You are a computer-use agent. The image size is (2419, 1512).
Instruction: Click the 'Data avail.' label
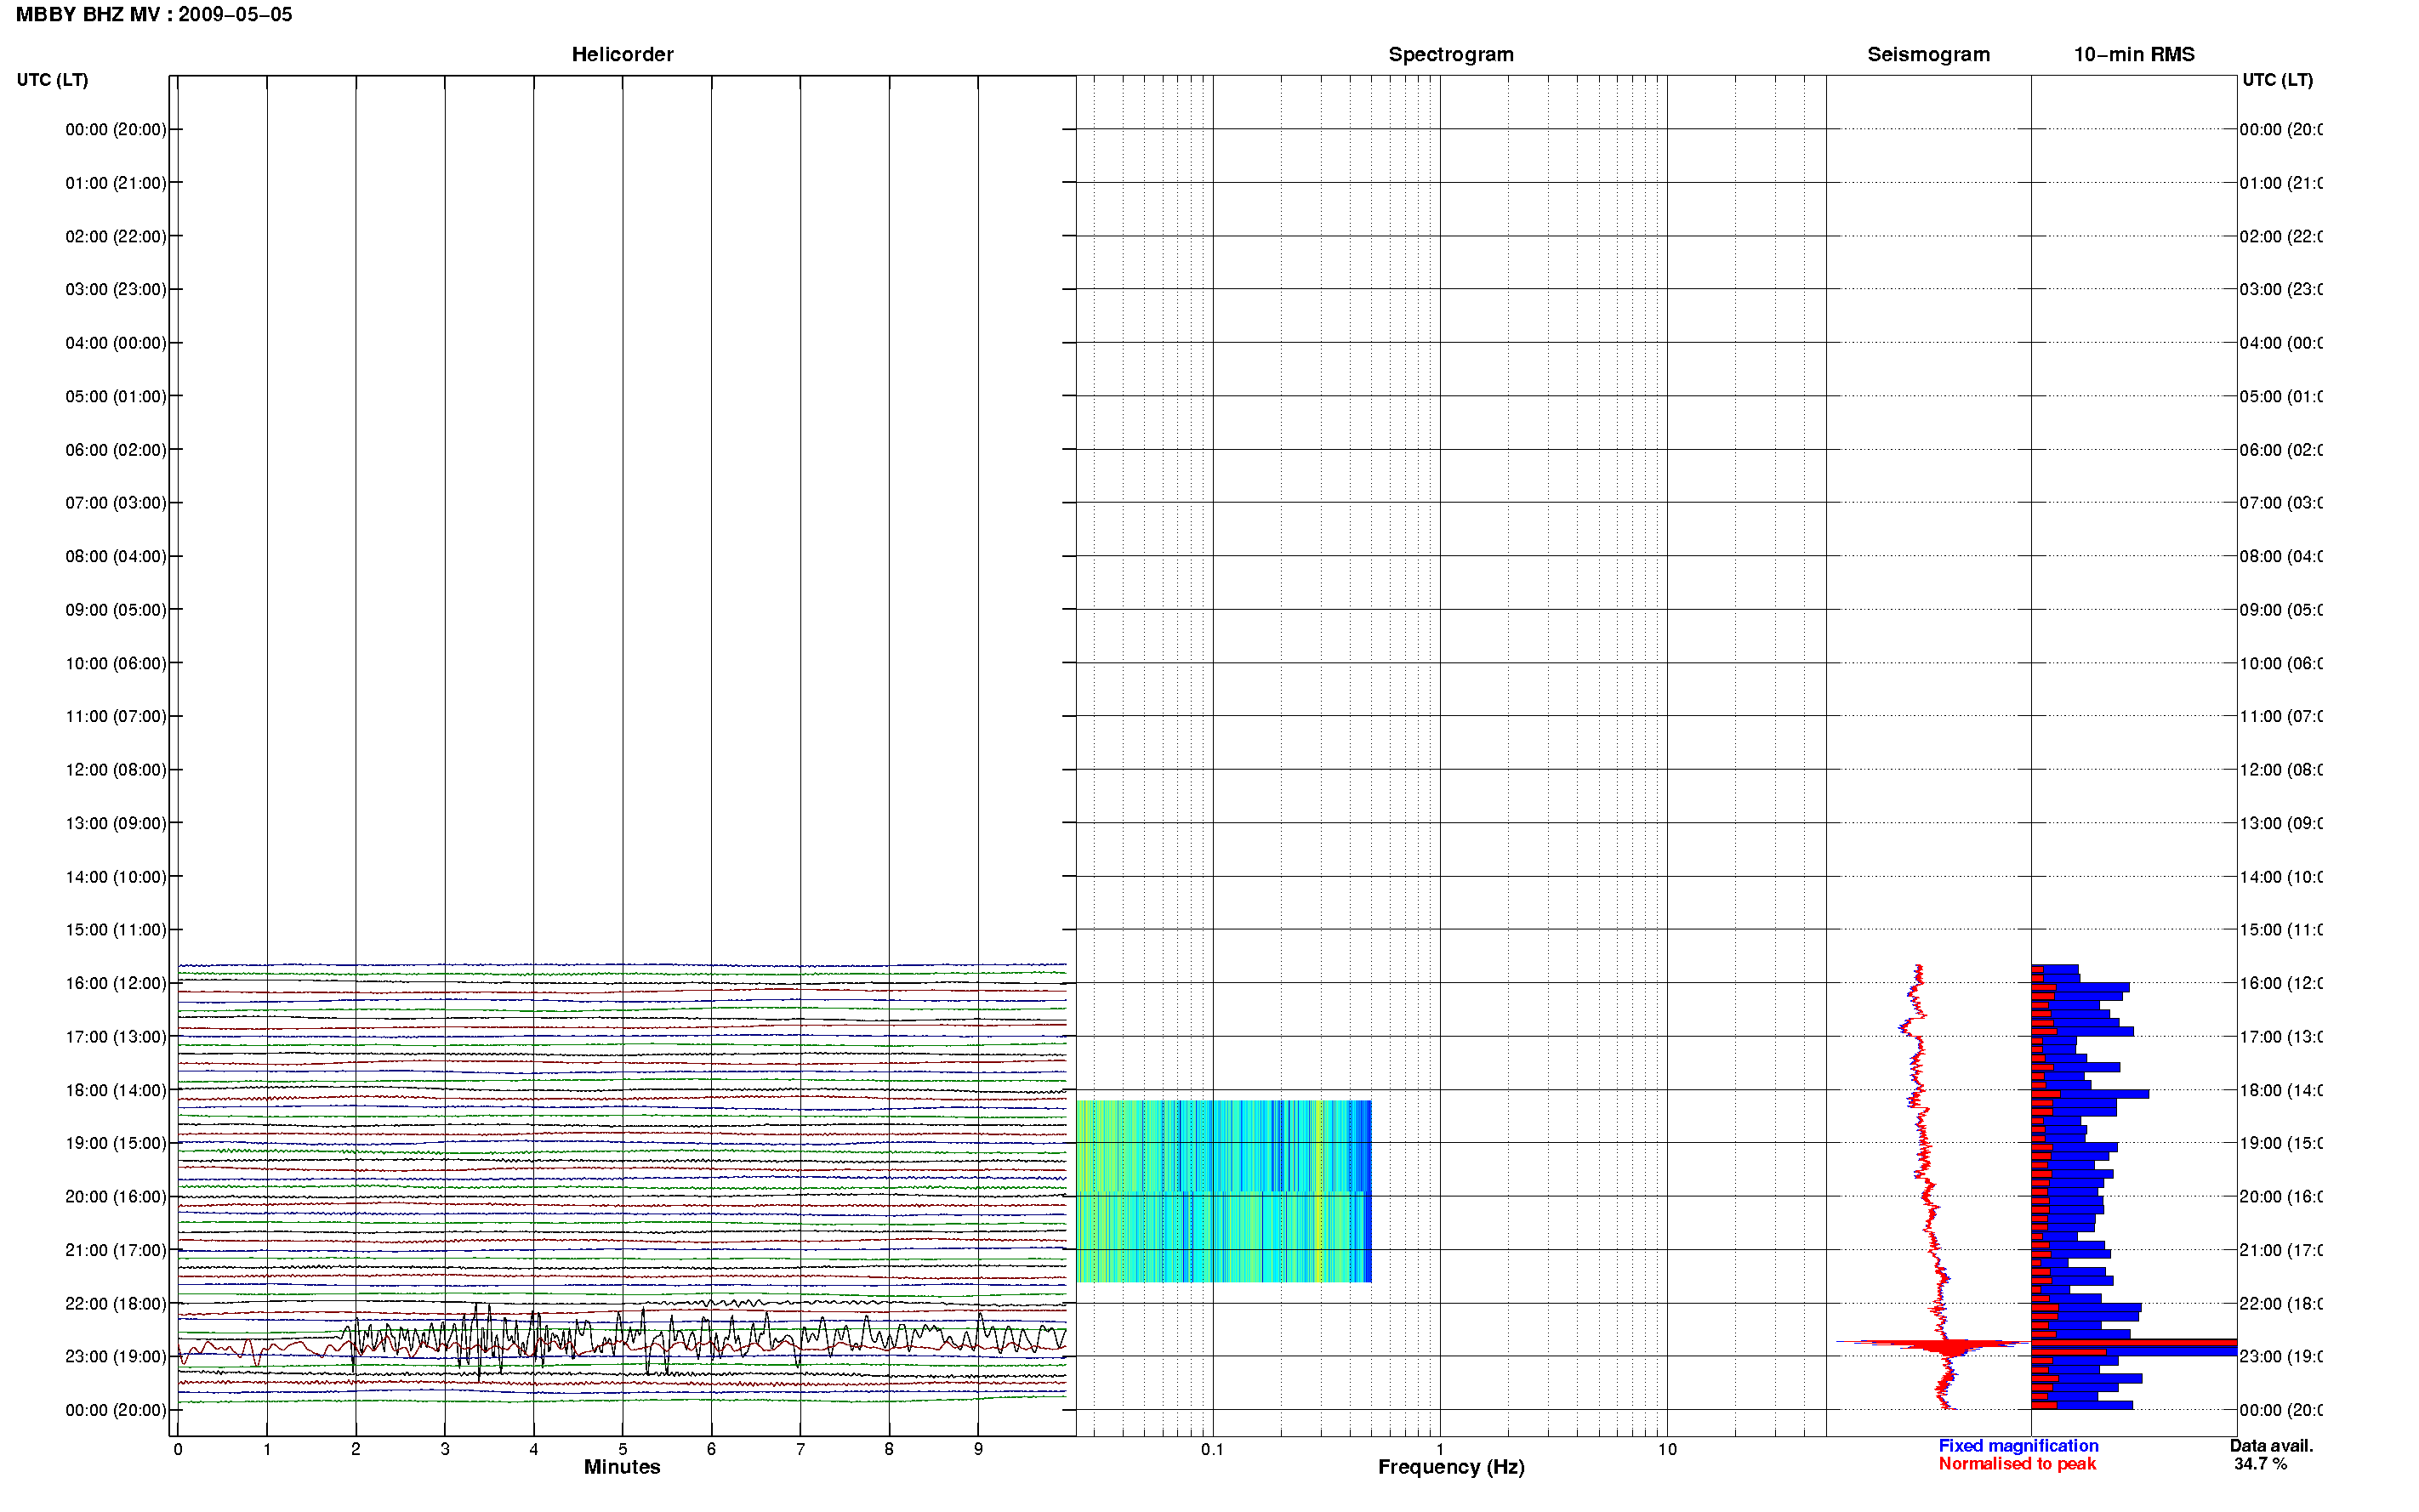2271,1446
